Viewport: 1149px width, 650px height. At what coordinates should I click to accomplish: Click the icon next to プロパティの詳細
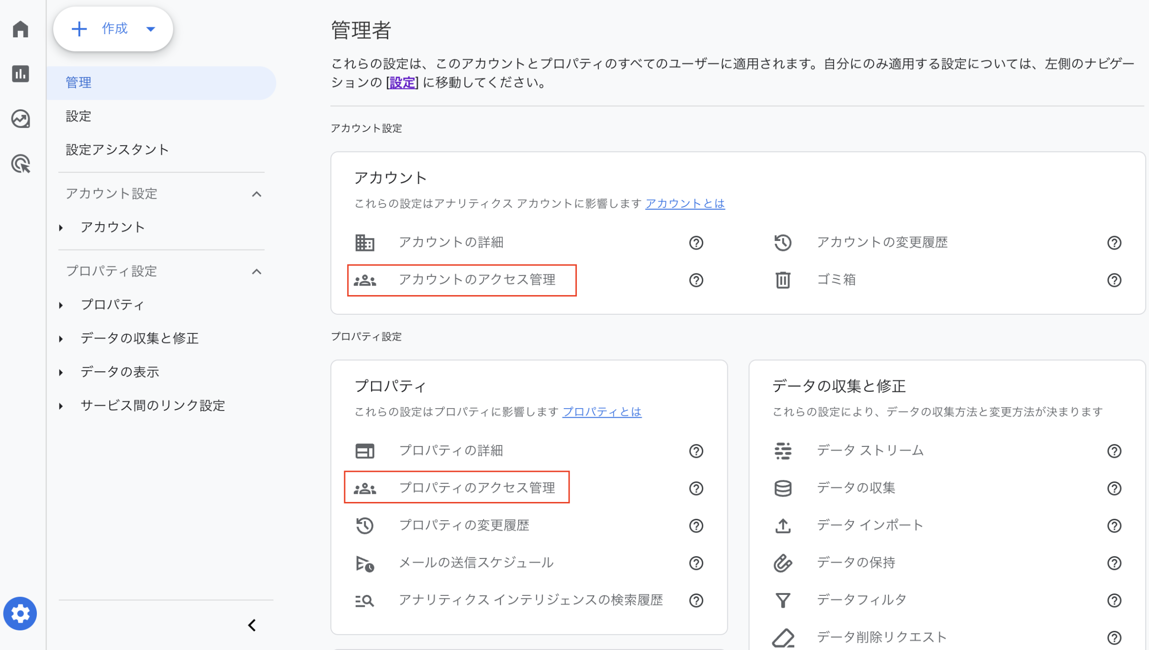coord(365,451)
